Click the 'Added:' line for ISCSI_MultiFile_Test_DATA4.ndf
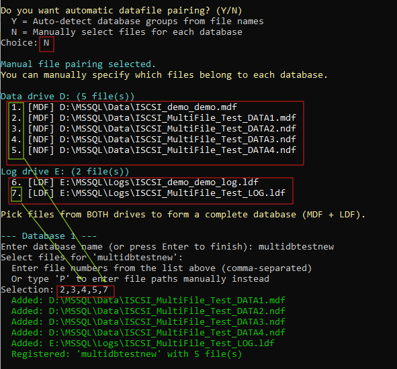397x369 pixels. 148,333
